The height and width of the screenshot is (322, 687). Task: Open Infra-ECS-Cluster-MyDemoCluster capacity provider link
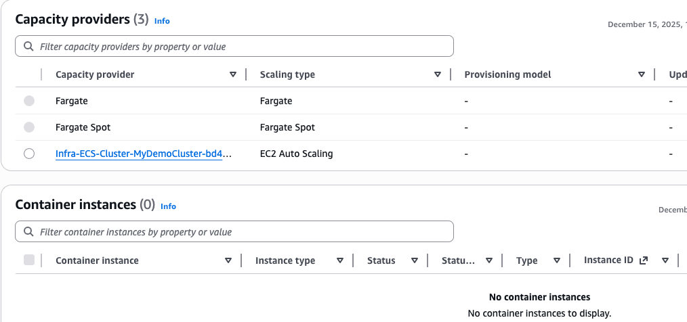[143, 154]
